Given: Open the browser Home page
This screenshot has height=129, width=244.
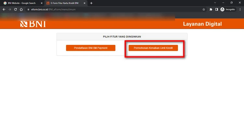Looking at the screenshot, I should pyautogui.click(x=21, y=9).
